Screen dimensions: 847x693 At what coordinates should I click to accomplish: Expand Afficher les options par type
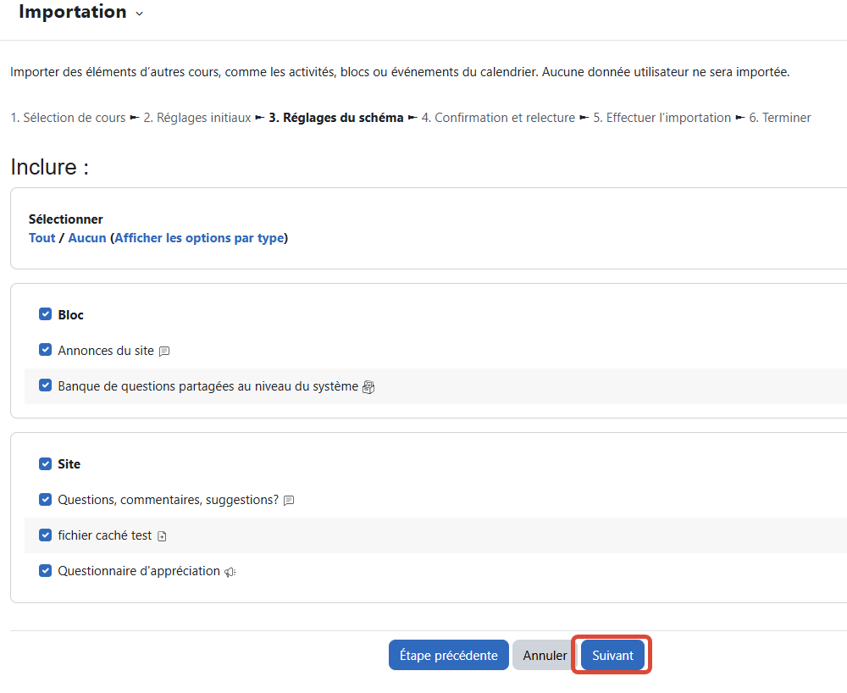click(x=199, y=238)
